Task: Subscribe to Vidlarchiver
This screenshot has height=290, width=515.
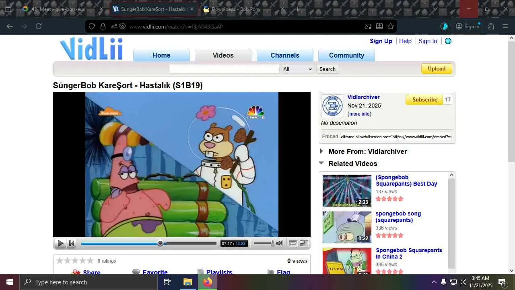Action: coord(424,99)
